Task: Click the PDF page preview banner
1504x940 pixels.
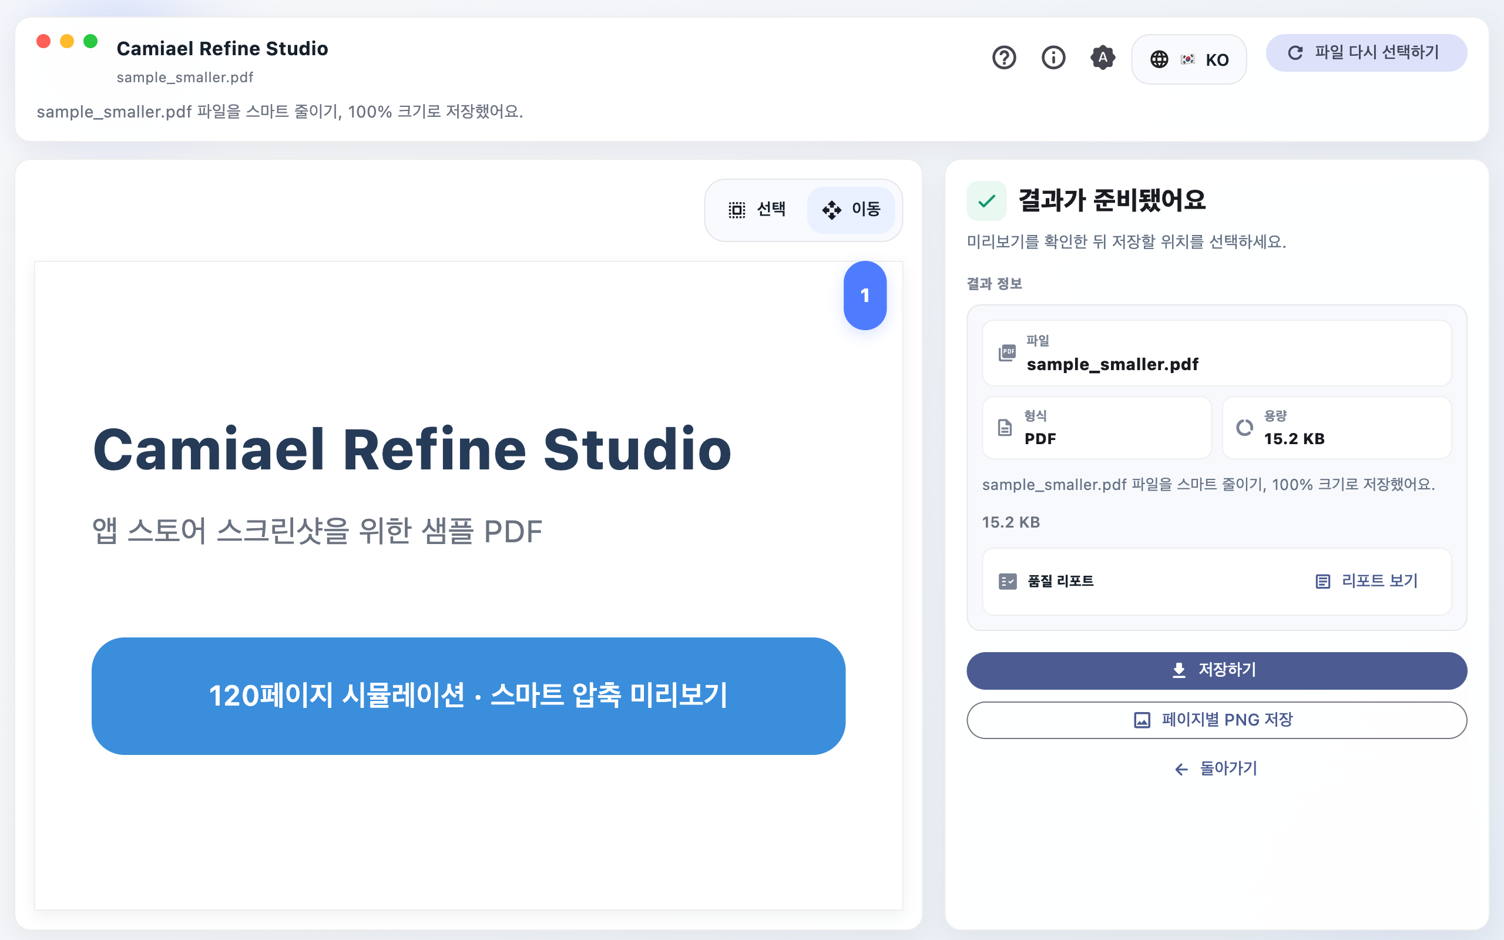Action: [x=468, y=696]
